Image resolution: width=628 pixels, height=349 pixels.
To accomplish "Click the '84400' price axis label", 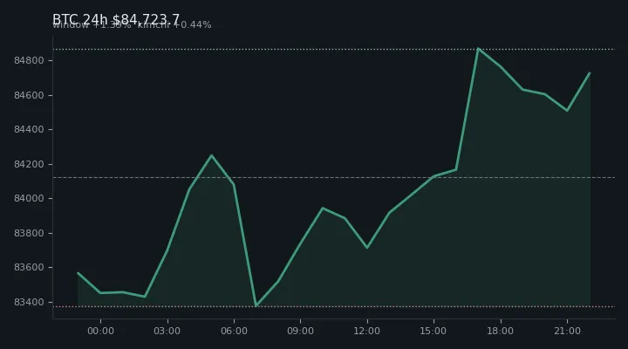I will 29,129.
